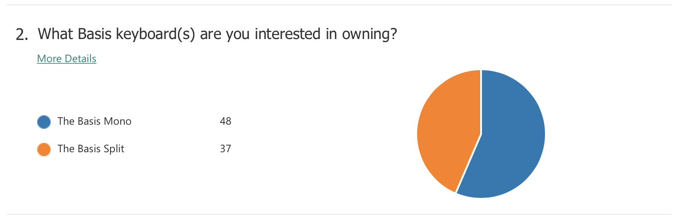The width and height of the screenshot is (679, 221).
Task: Click the response count 37
Action: coord(225,149)
